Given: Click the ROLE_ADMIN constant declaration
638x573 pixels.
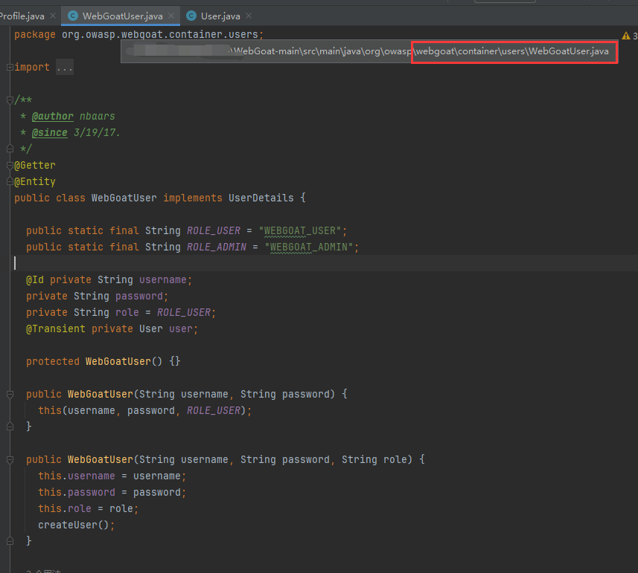Looking at the screenshot, I should tap(217, 247).
